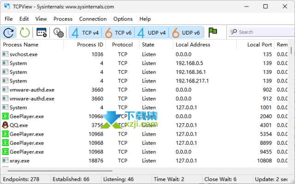Toggle the TCP v6 filter
The height and width of the screenshot is (184, 295).
pyautogui.click(x=118, y=33)
